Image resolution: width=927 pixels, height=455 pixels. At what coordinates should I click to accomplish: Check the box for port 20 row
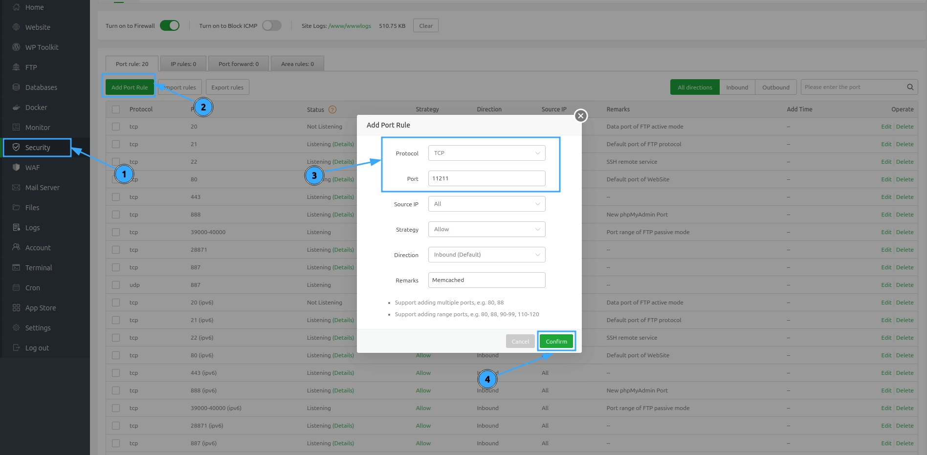(116, 127)
